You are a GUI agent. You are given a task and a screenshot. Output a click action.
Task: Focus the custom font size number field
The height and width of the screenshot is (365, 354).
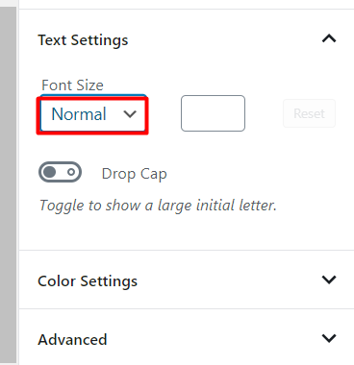click(213, 113)
